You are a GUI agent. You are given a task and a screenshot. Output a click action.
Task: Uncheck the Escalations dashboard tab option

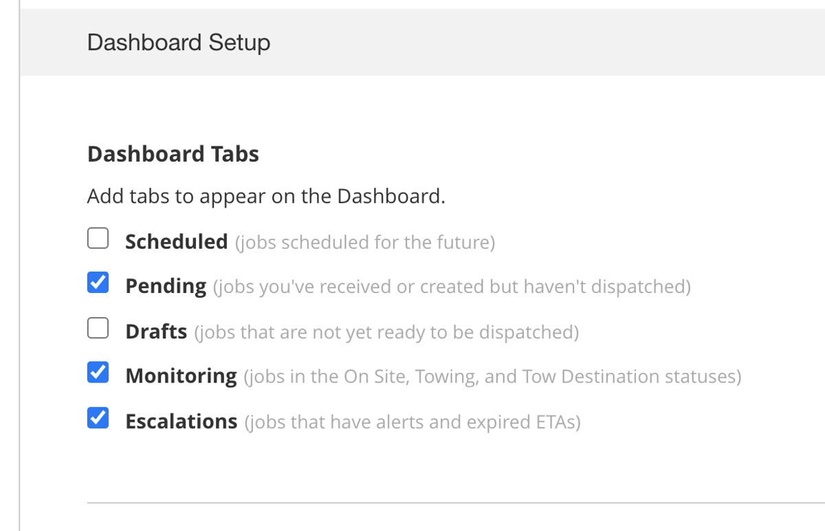tap(98, 418)
